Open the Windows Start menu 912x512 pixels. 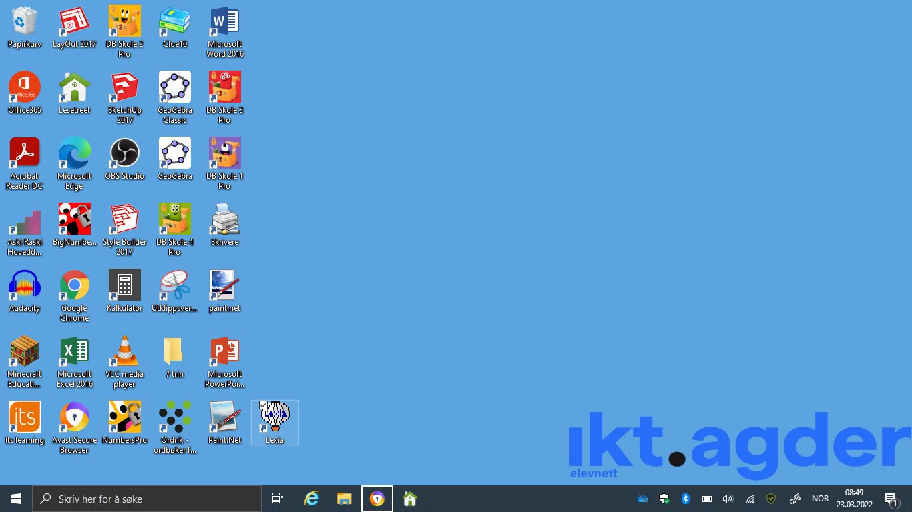pos(16,499)
